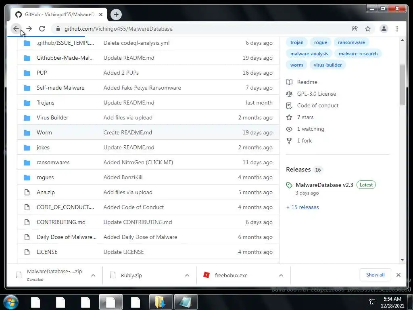413x310 pixels.
Task: Open the Self-made Malware folder
Action: pos(60,88)
